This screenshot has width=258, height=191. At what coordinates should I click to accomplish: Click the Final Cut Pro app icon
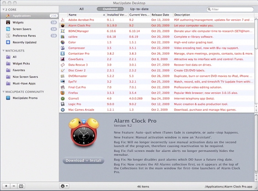[x=63, y=87]
